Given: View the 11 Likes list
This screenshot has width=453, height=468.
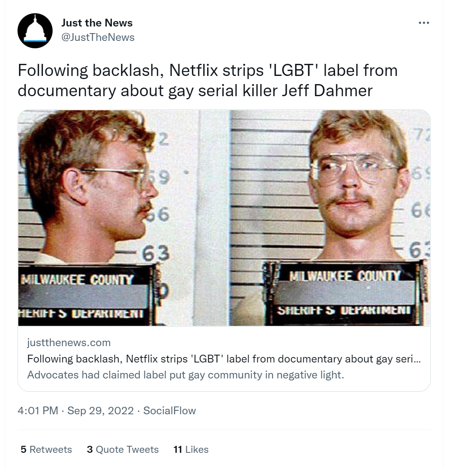Looking at the screenshot, I should [x=191, y=449].
